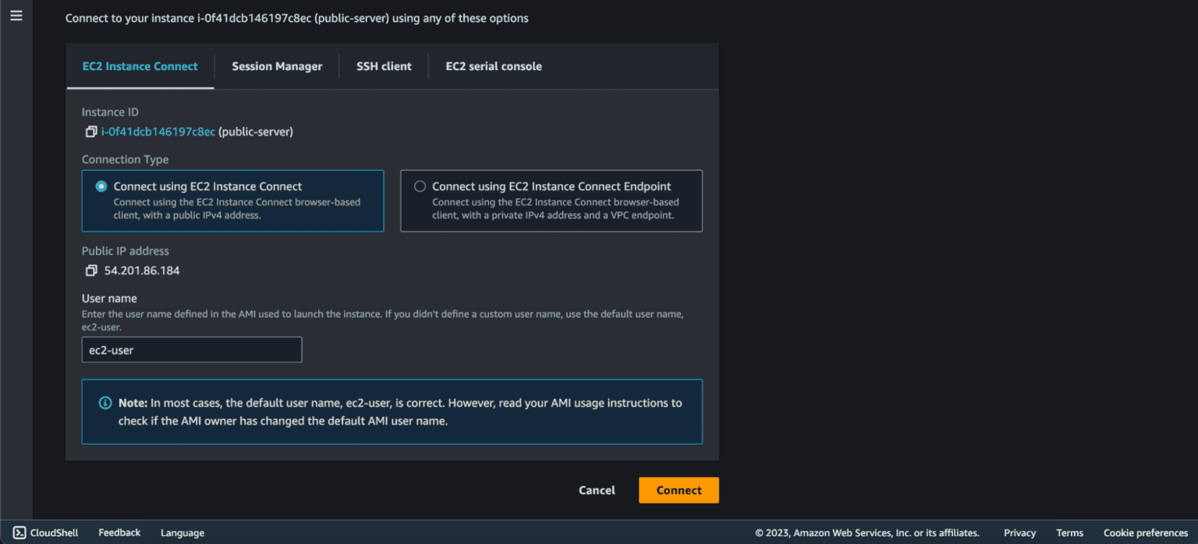Click the info icon in the Note box
Image resolution: width=1198 pixels, height=544 pixels.
point(105,403)
